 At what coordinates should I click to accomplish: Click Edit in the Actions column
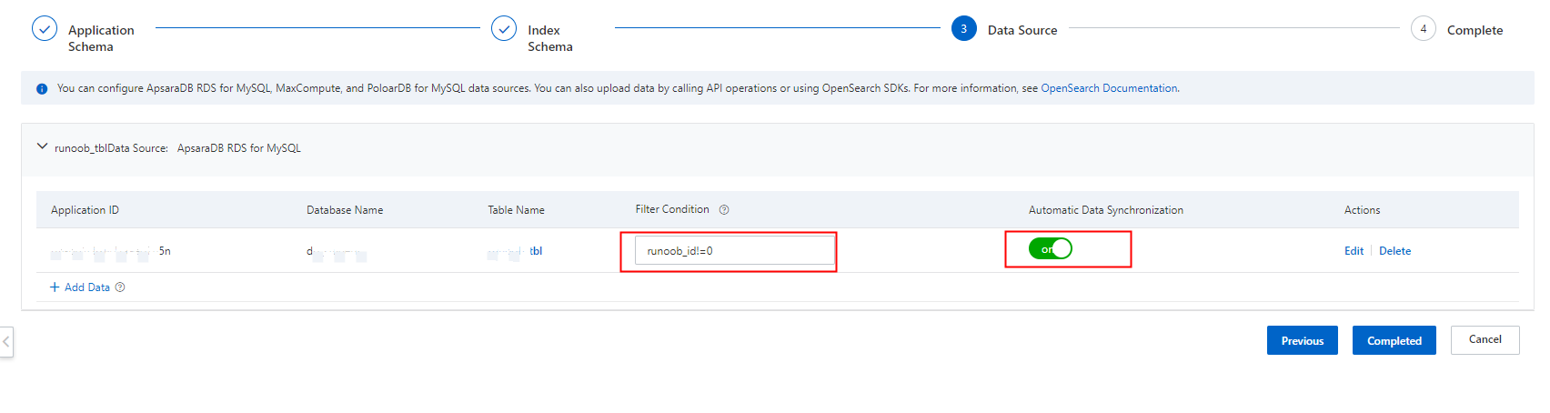[1354, 251]
